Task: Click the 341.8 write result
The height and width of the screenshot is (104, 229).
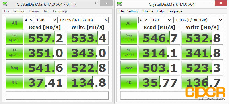Action: (x=202, y=53)
